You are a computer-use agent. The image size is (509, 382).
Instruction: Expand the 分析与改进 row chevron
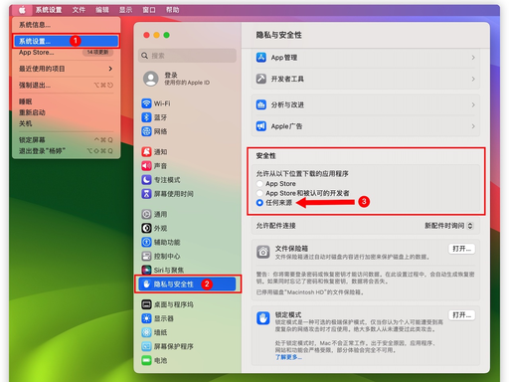click(473, 104)
